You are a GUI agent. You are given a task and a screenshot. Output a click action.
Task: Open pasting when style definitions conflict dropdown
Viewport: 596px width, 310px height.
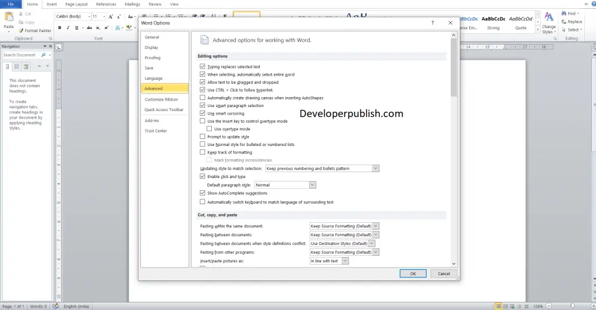point(342,244)
